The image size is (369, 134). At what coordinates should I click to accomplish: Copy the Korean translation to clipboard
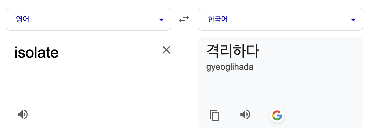pyautogui.click(x=214, y=115)
